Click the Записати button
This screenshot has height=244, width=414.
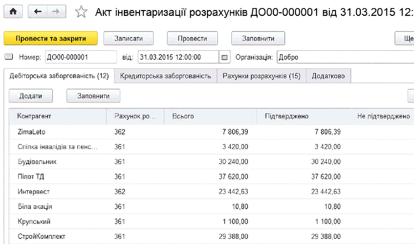(x=128, y=38)
